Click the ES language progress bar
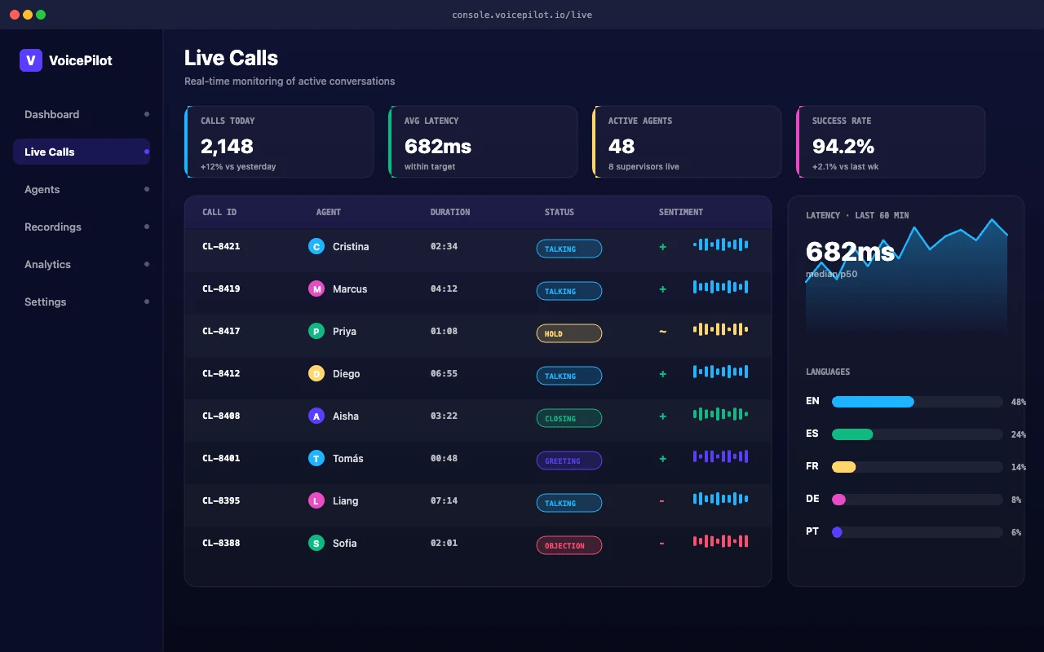Image resolution: width=1044 pixels, height=652 pixels. pyautogui.click(x=918, y=434)
